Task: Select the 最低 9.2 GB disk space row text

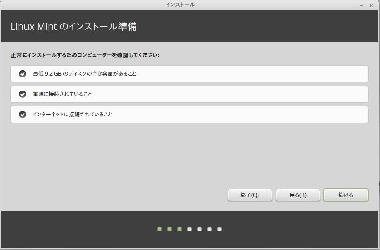Action: tap(84, 74)
